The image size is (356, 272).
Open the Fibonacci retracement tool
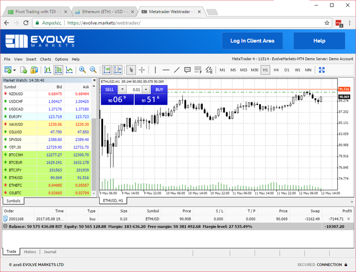pos(198,70)
